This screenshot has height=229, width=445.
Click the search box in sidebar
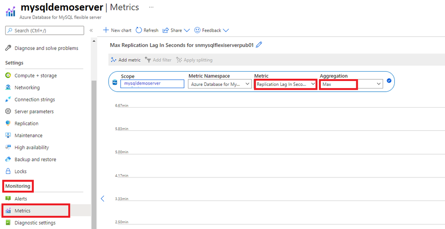pyautogui.click(x=45, y=30)
